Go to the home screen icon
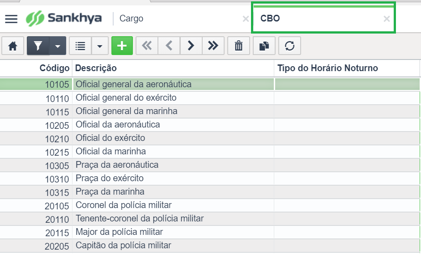Image resolution: width=421 pixels, height=255 pixels. point(13,46)
